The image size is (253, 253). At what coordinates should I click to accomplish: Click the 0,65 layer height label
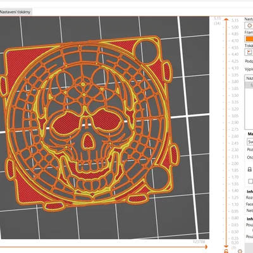click(235, 225)
